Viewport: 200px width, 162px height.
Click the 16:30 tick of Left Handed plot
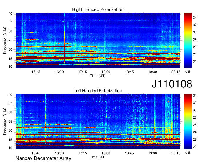59,153
